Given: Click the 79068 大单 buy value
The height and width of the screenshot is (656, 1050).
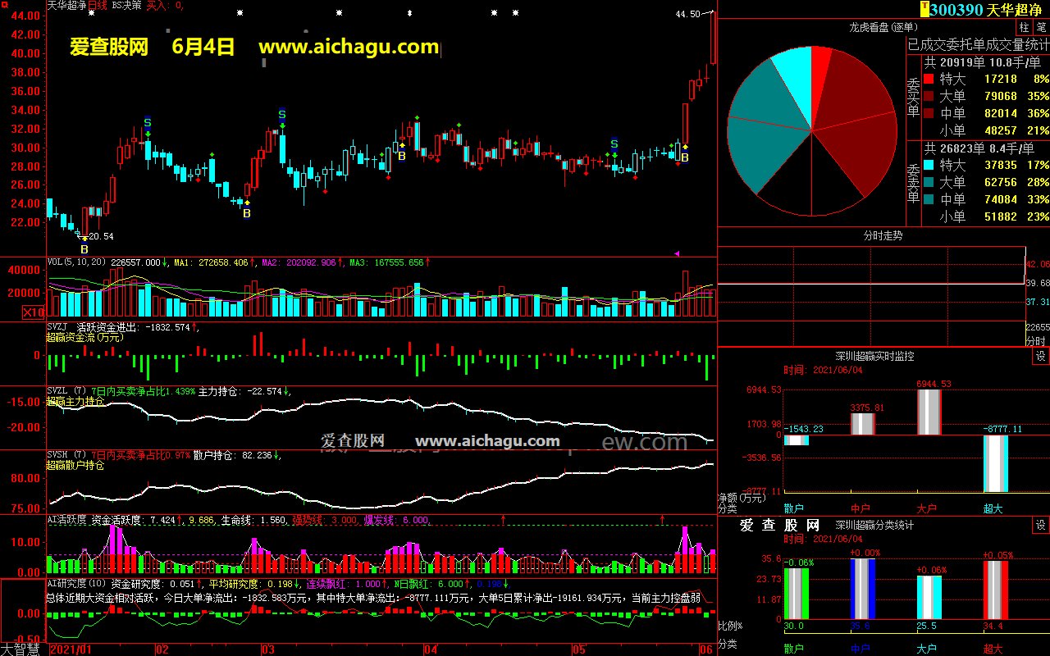Looking at the screenshot, I should 1000,96.
